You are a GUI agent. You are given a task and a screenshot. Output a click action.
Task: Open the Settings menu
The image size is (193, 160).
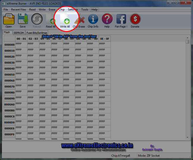tap(73, 10)
